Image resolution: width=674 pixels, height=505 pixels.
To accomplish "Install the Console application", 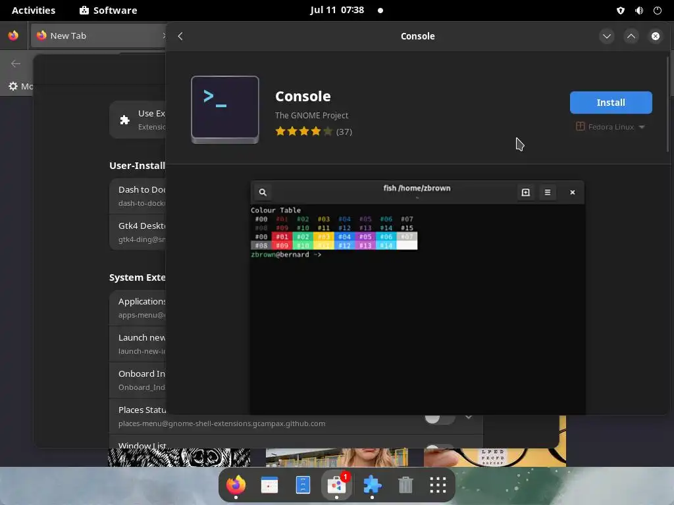I will [611, 103].
